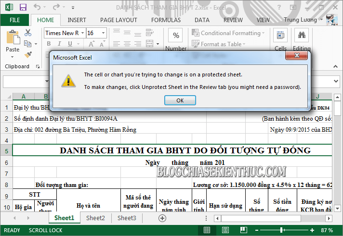
Task: Click the Redo arrow icon
Action: coord(56,7)
